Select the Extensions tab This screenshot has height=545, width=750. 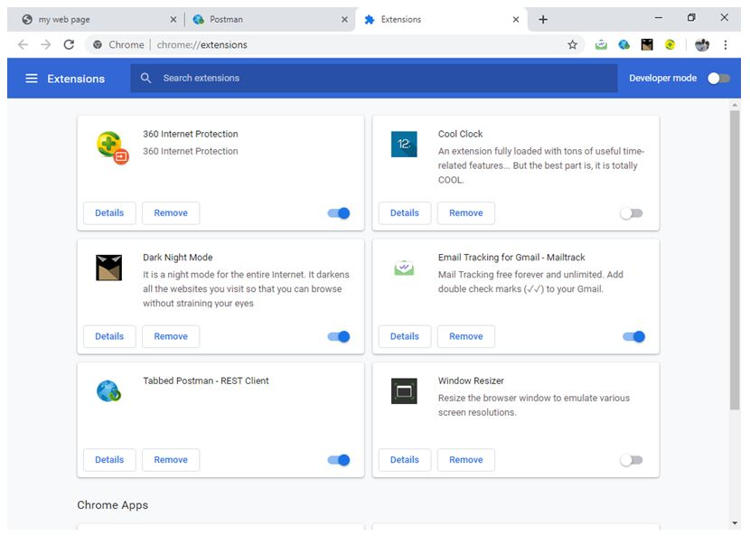tap(440, 20)
